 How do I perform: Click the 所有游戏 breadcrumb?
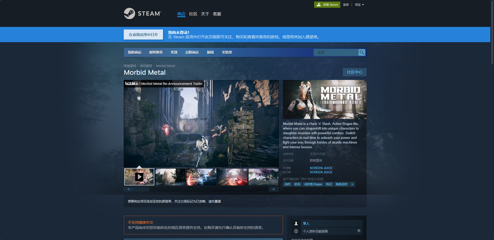pos(130,66)
